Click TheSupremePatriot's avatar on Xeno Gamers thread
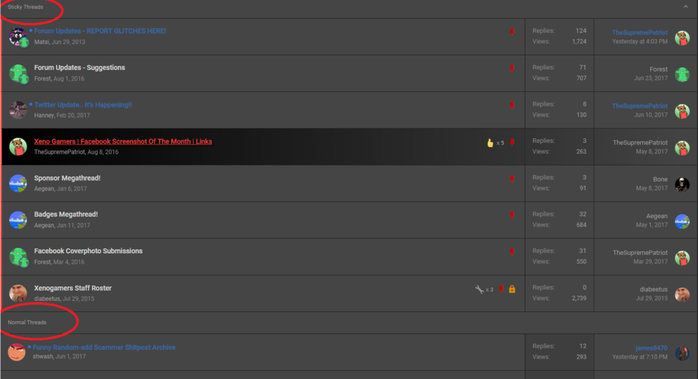 click(x=18, y=147)
